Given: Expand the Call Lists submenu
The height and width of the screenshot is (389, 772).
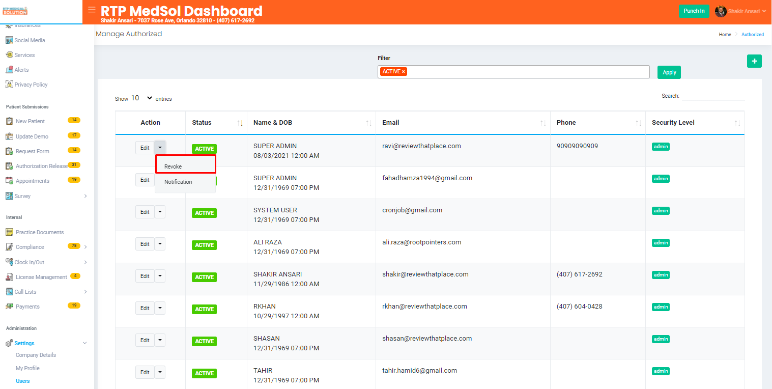Looking at the screenshot, I should (85, 292).
